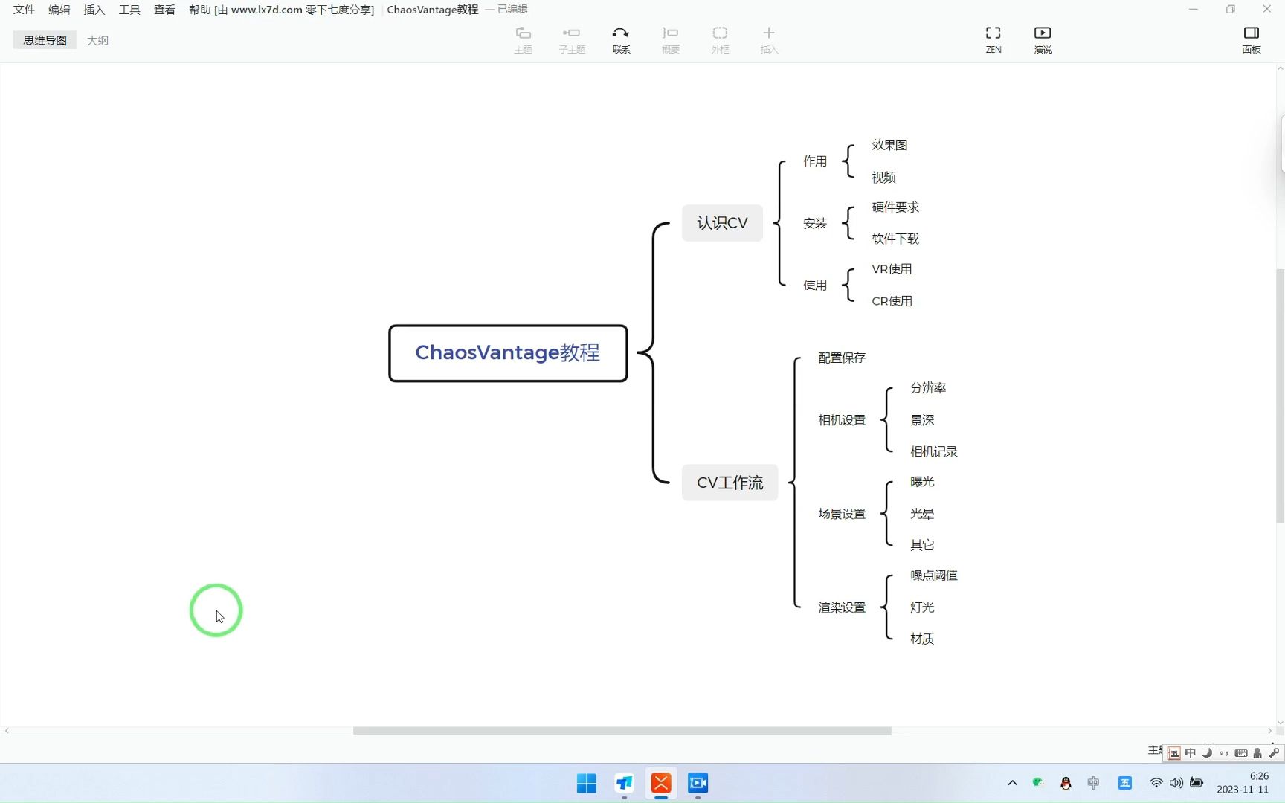Click the horizontal canvas scrollbar
The image size is (1285, 803).
click(622, 731)
